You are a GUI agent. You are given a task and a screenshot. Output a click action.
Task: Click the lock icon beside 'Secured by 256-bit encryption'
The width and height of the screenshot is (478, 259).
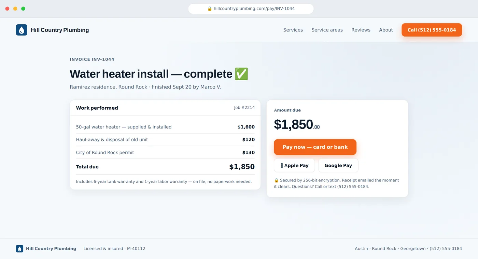276,180
